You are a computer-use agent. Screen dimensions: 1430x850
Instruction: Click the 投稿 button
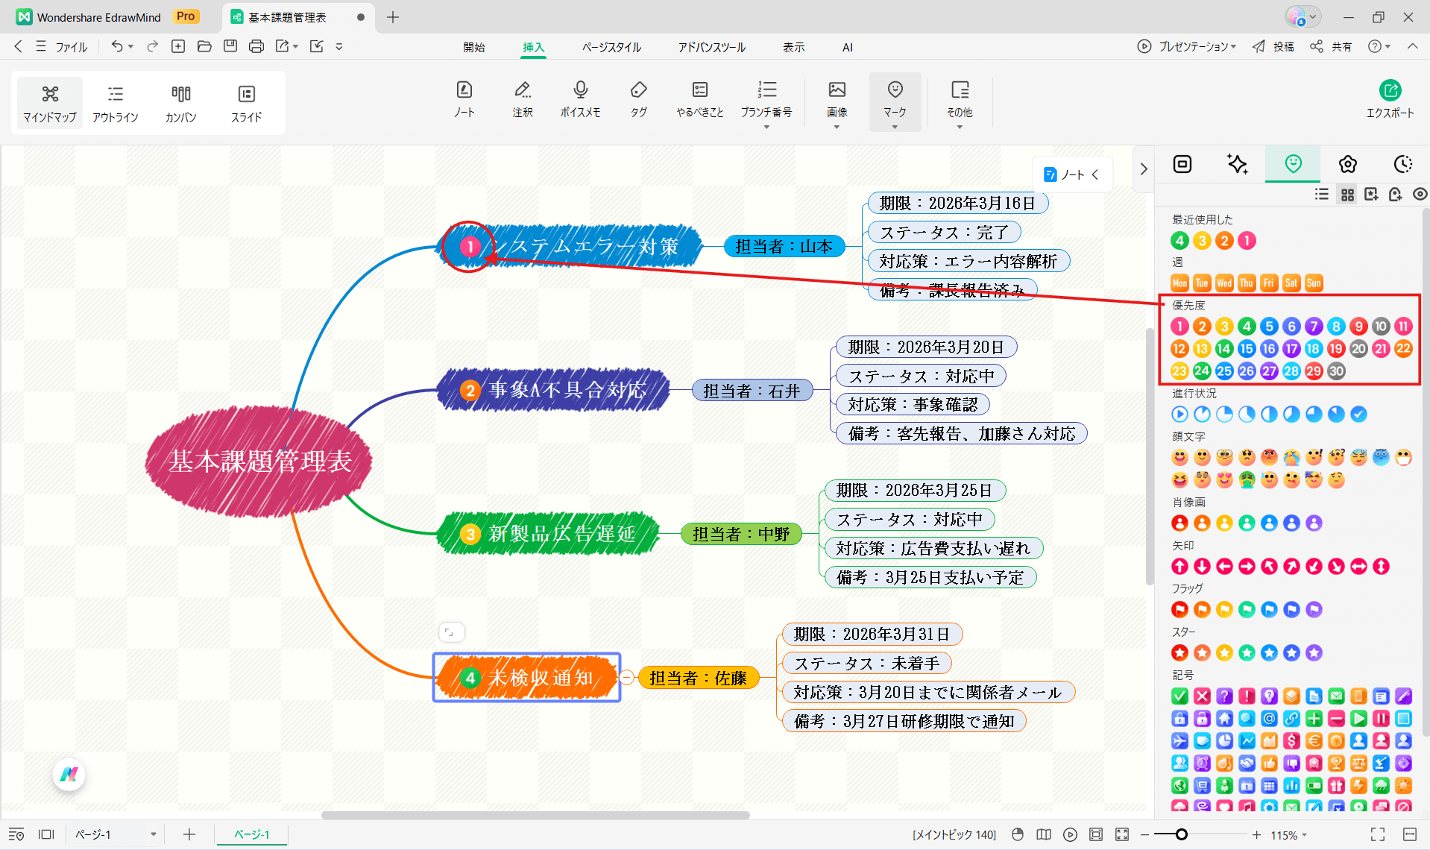1273,46
